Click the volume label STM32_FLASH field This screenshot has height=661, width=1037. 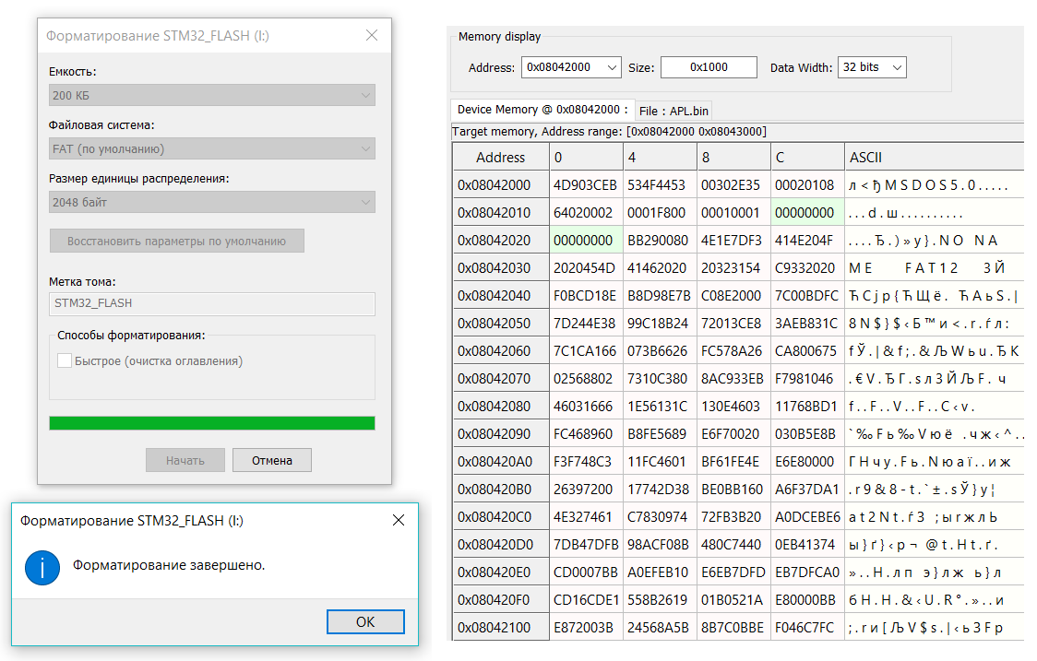click(211, 303)
